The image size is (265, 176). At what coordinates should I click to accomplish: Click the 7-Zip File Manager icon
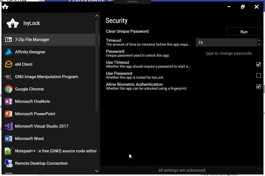click(x=9, y=40)
